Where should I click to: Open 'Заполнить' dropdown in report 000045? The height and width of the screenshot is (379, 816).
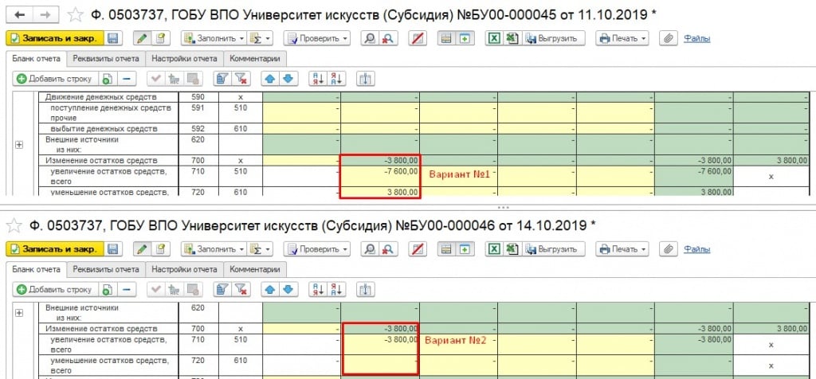point(214,38)
